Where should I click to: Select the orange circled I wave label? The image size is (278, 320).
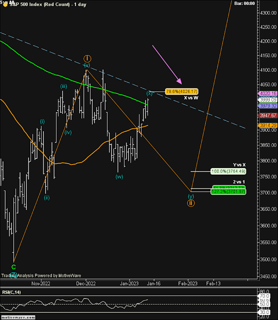coord(87,59)
